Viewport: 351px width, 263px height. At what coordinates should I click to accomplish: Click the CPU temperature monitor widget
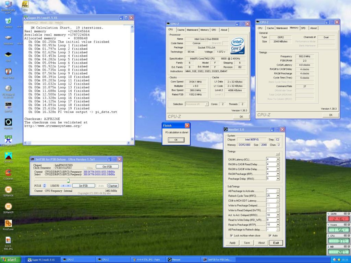coord(338,239)
